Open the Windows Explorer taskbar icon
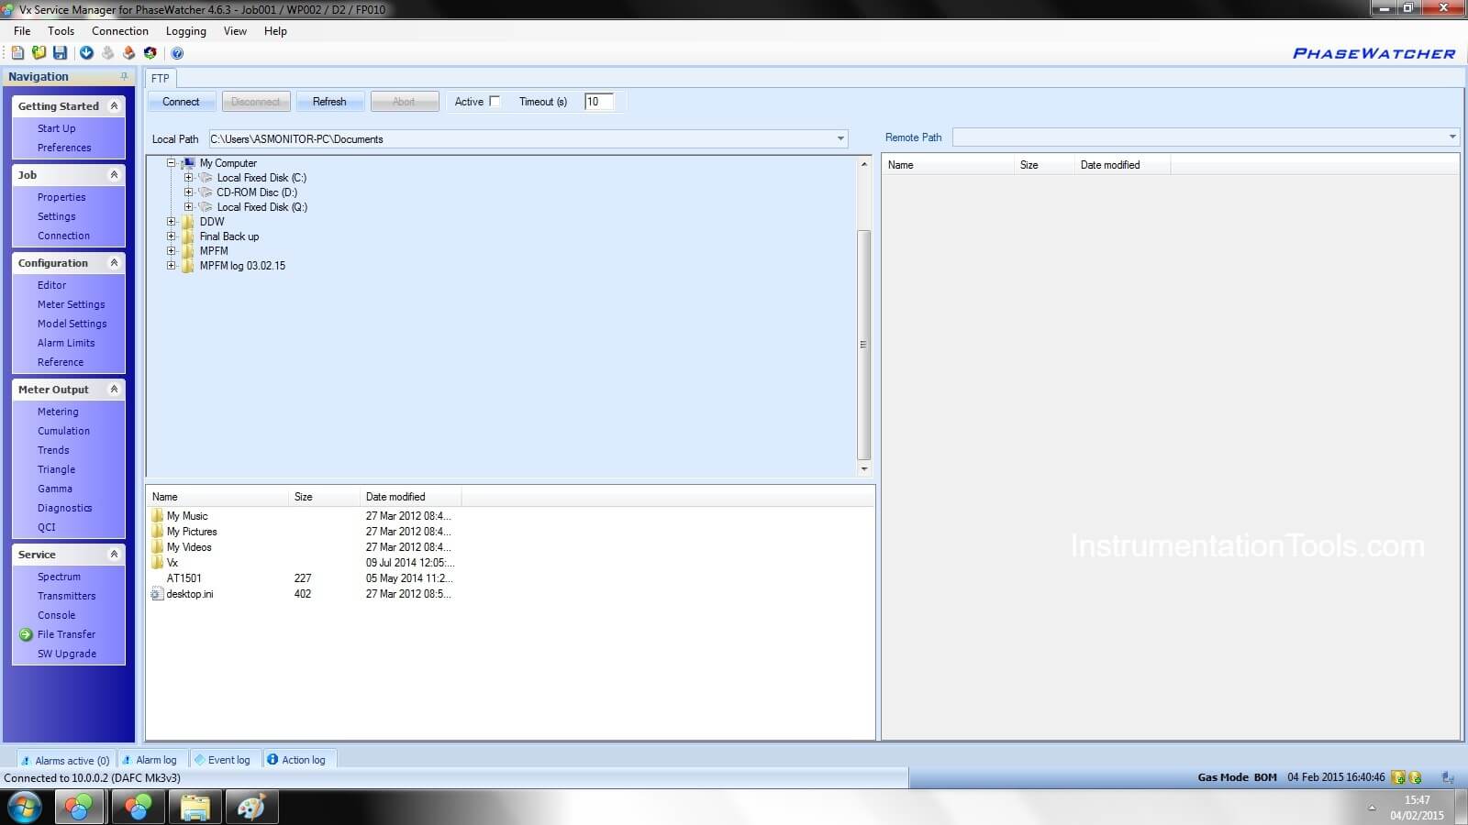 click(x=195, y=808)
